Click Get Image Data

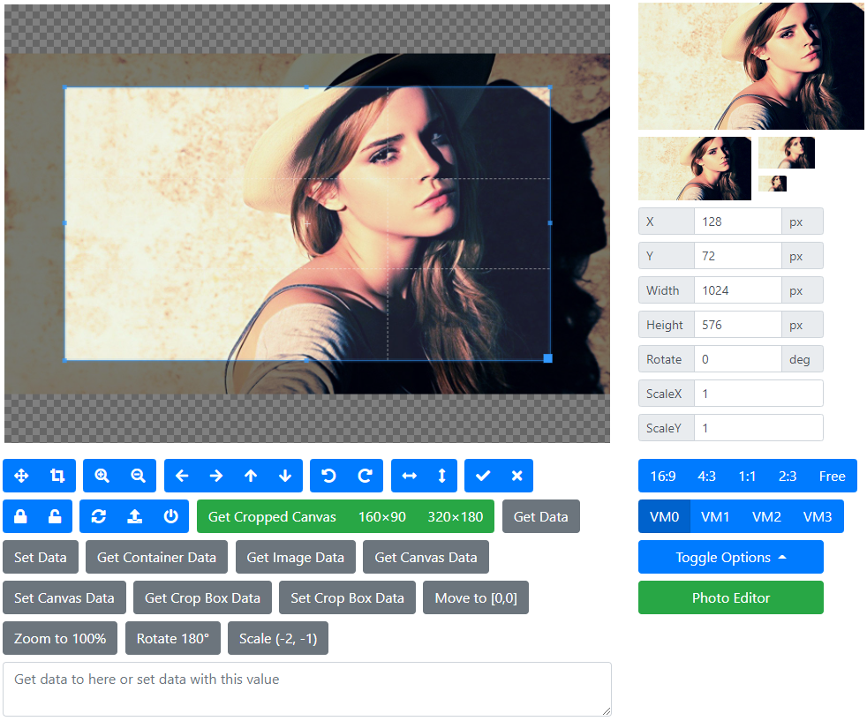coord(295,557)
